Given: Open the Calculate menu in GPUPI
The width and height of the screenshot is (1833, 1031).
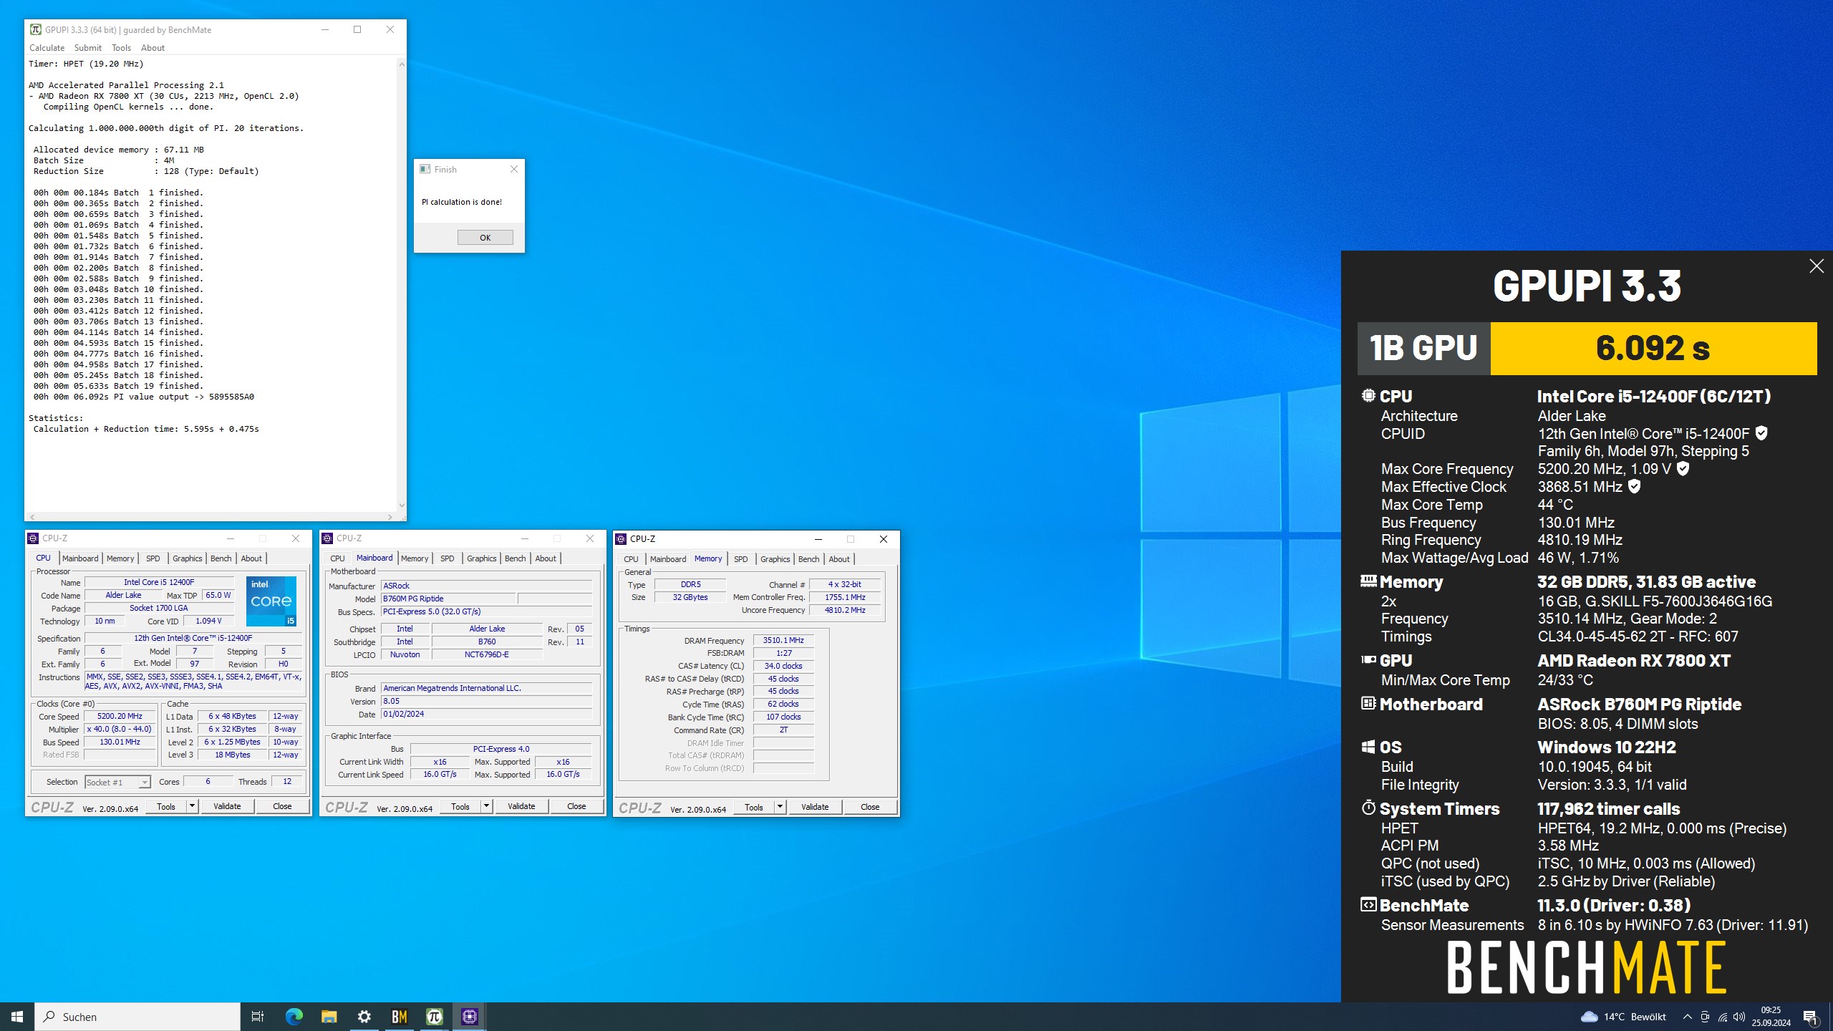Looking at the screenshot, I should tap(47, 48).
